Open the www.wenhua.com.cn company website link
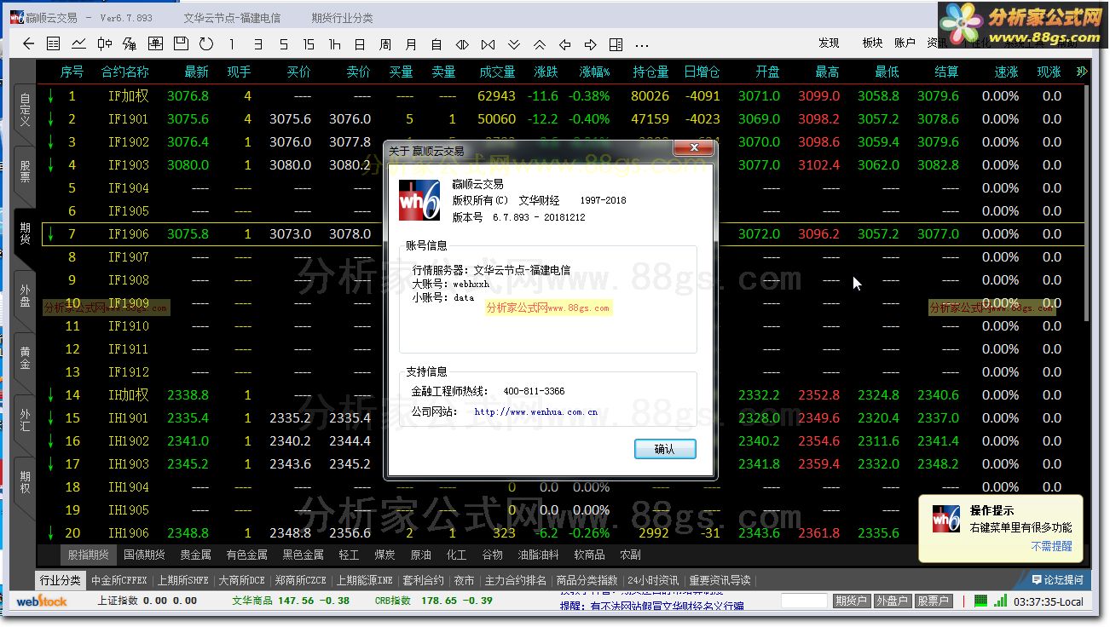The image size is (1110, 627). pyautogui.click(x=535, y=412)
